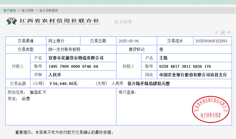
Task: Click the branch 中国农业银行股份有限公司沧县支行
Action: [193, 75]
